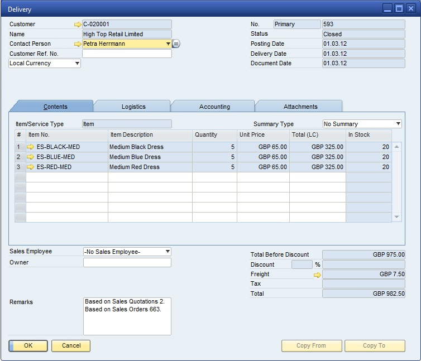The height and width of the screenshot is (361, 421).
Task: Open link arrow for ES-RED-MED item
Action: tap(31, 167)
